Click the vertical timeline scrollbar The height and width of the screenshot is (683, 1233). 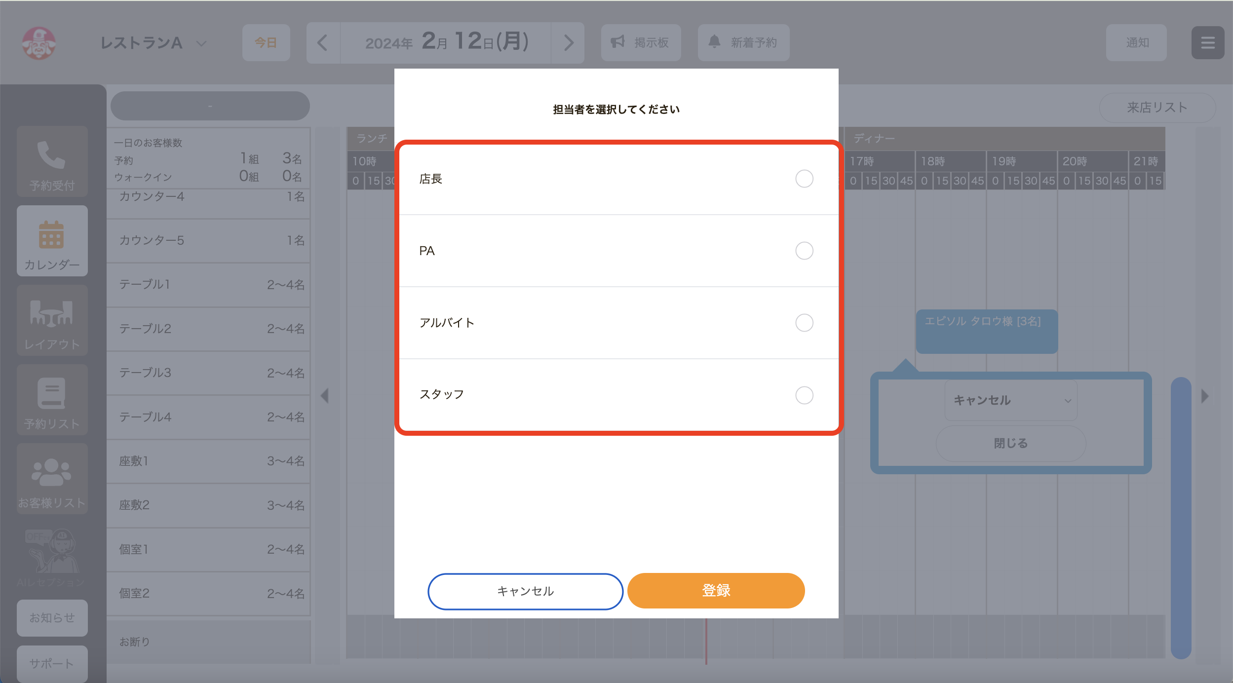click(1181, 518)
